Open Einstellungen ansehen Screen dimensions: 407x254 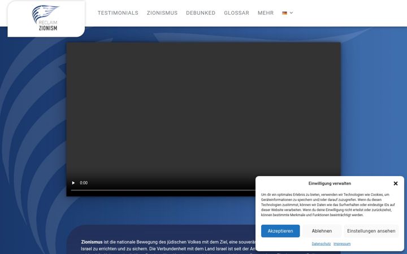click(371, 231)
